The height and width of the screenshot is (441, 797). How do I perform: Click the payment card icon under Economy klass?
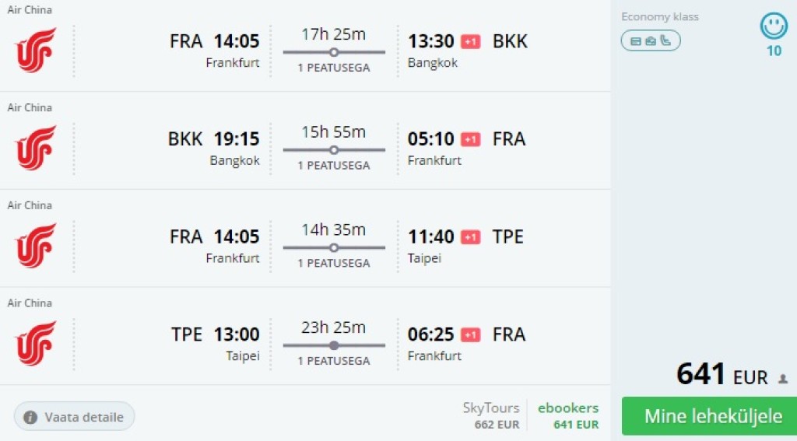click(635, 40)
